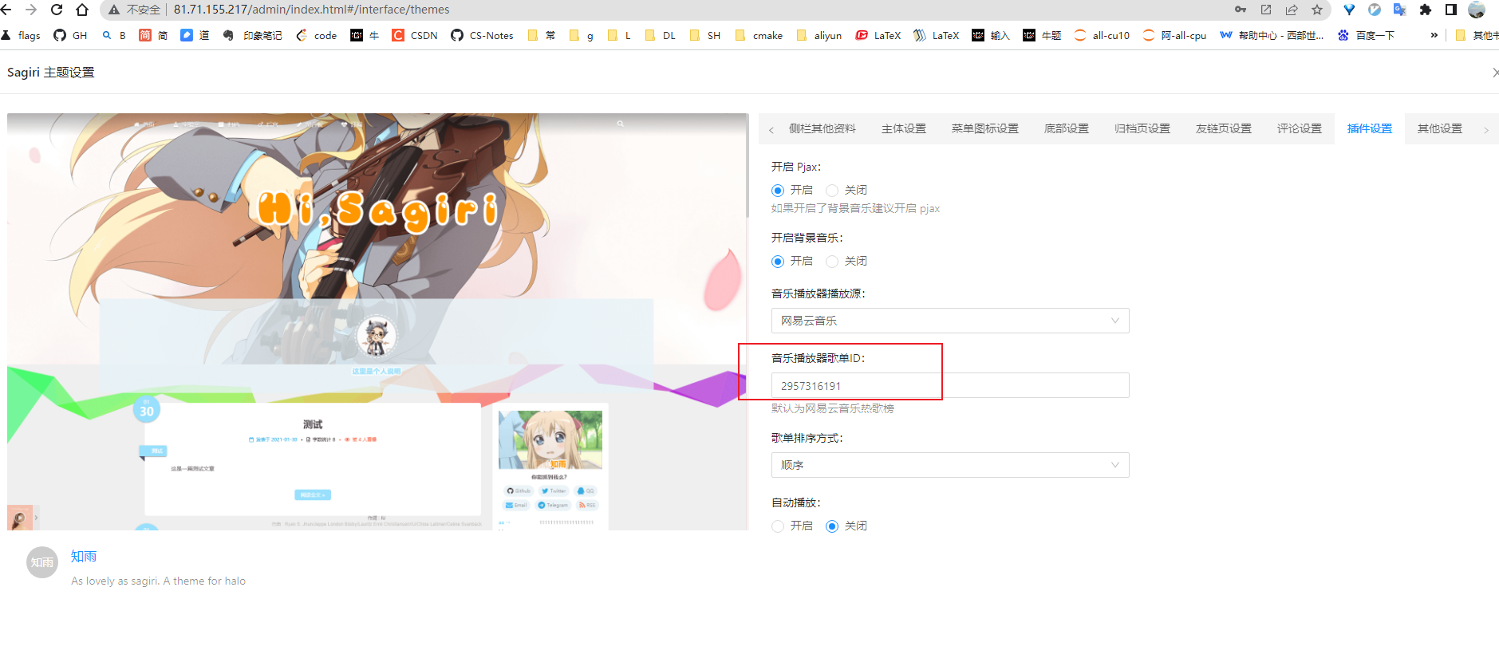1499x658 pixels.
Task: Open the aliyun bookmark folder
Action: pyautogui.click(x=819, y=35)
